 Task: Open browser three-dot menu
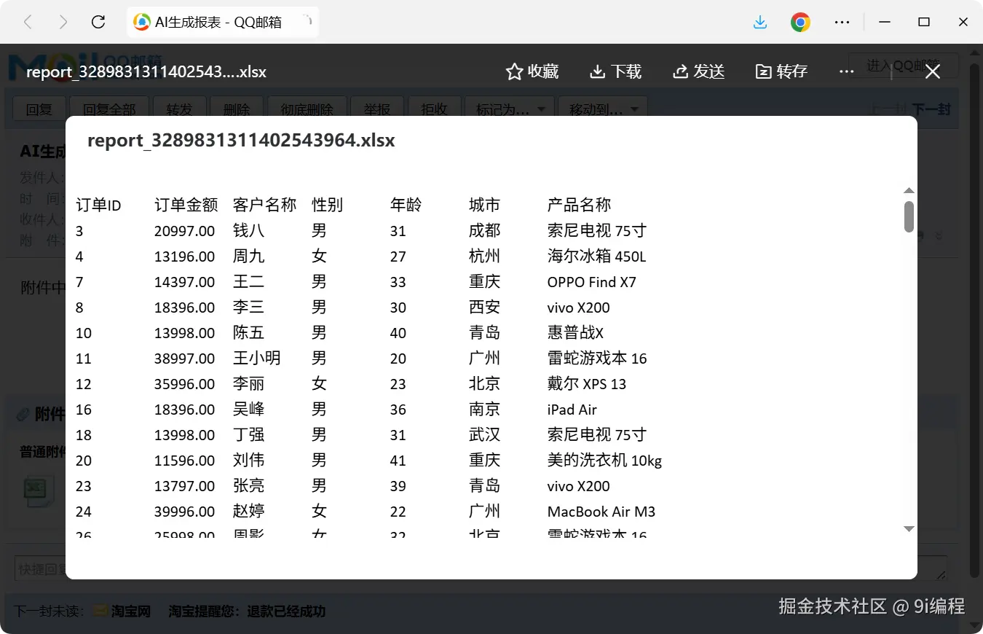[842, 22]
